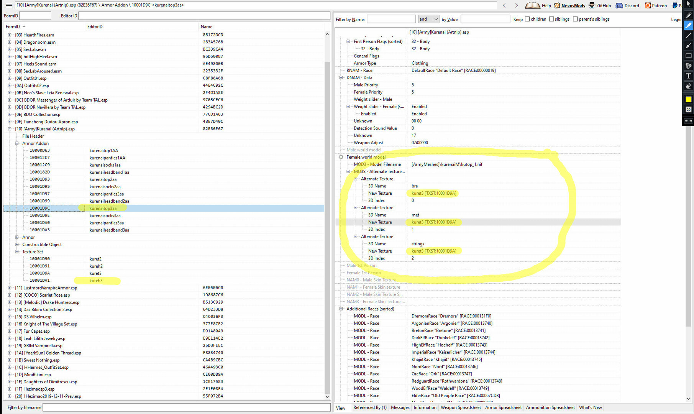Screen dimensions: 694x414
Task: Switch to the Messages tab
Action: coord(400,407)
